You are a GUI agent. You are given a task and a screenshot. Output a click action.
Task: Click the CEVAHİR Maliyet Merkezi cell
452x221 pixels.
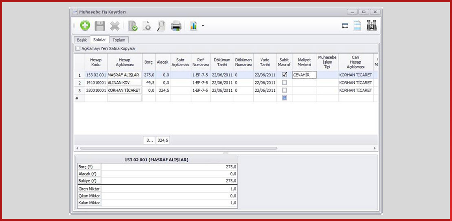[304, 75]
